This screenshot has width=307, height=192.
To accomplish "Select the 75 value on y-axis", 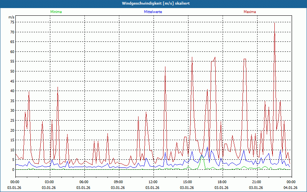I will (x=12, y=22).
